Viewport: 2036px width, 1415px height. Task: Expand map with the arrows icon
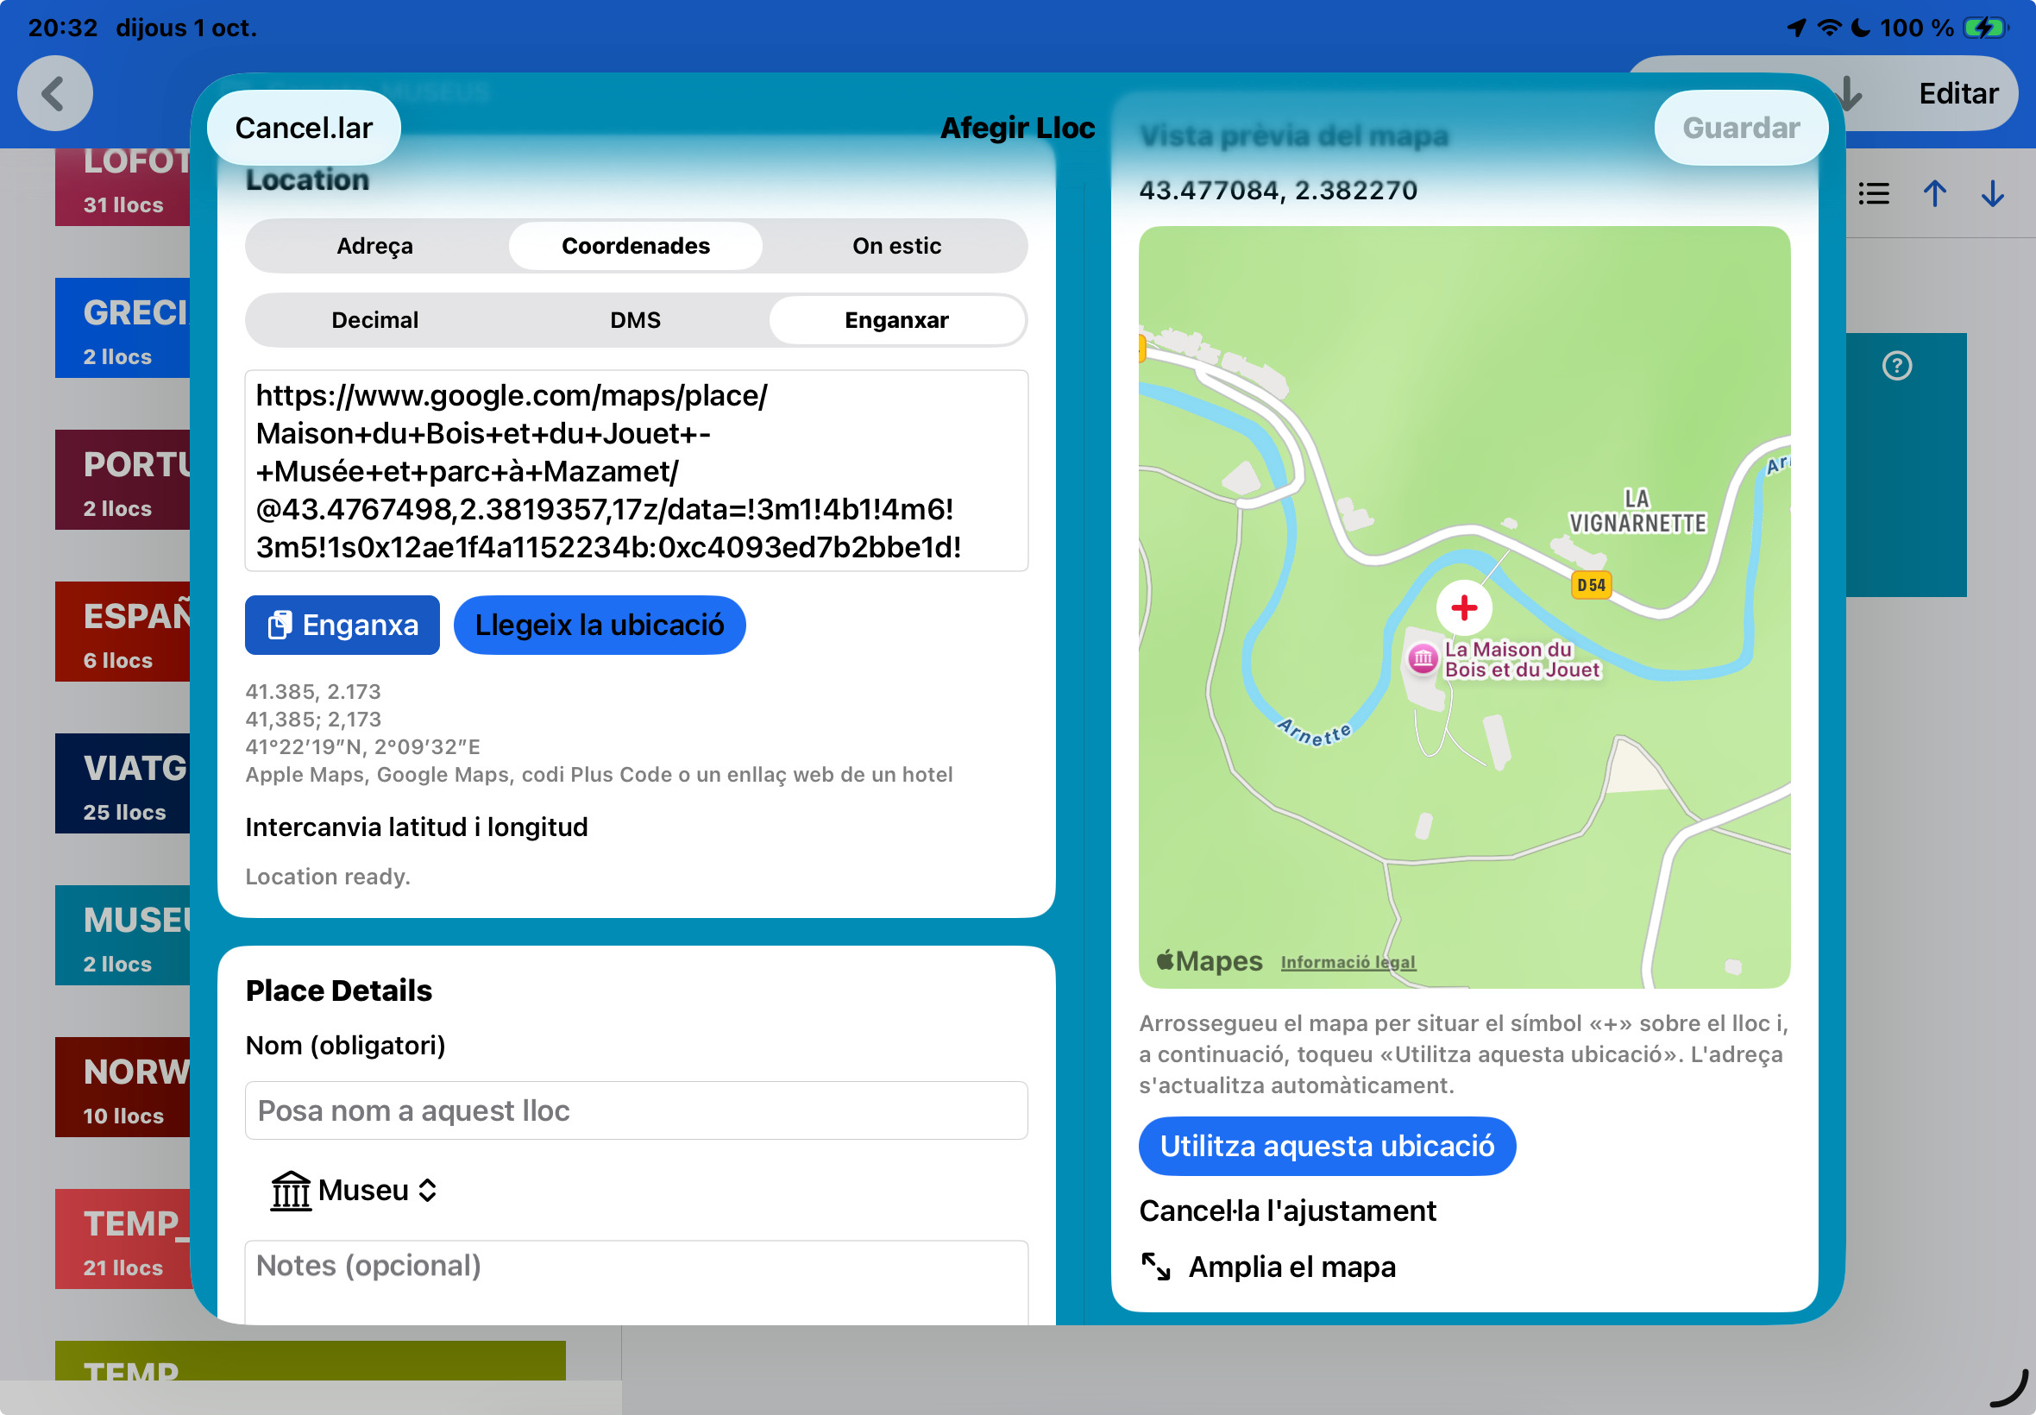coord(1156,1267)
